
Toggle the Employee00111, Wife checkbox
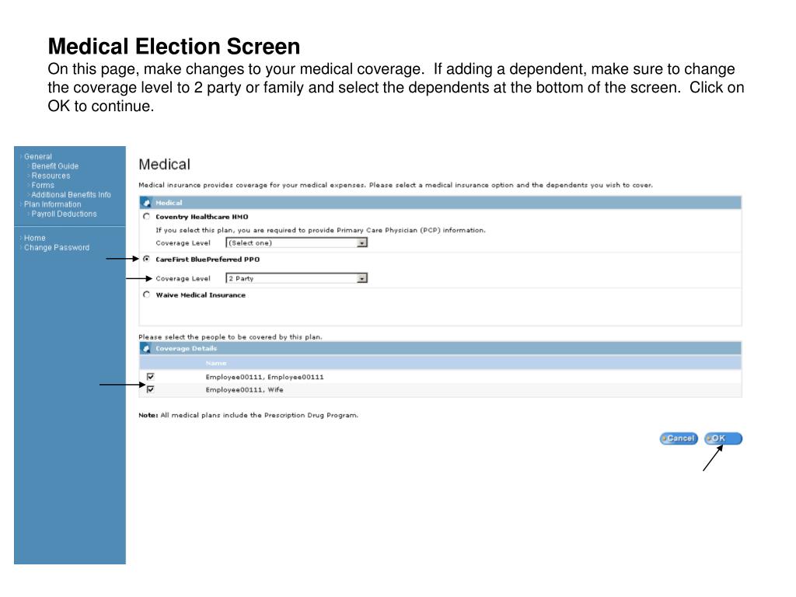tap(151, 389)
